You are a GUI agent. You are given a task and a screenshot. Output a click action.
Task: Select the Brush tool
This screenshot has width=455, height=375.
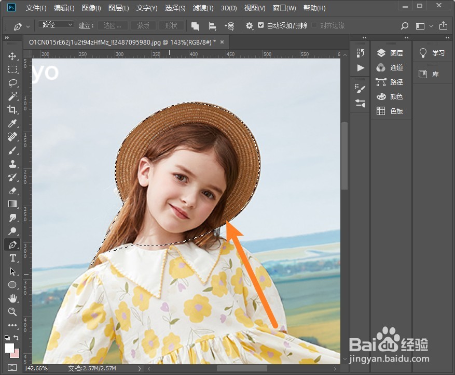point(12,150)
